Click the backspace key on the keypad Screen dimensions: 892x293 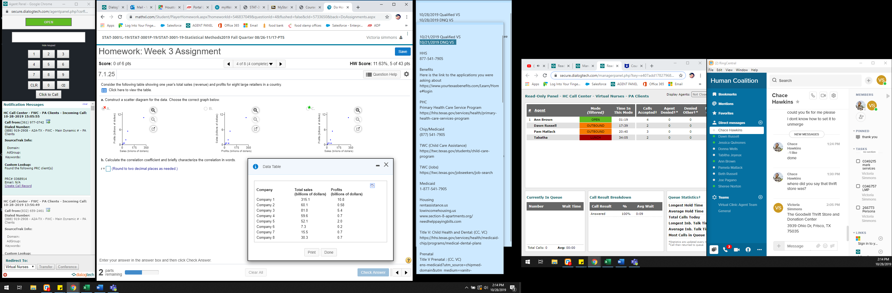63,85
